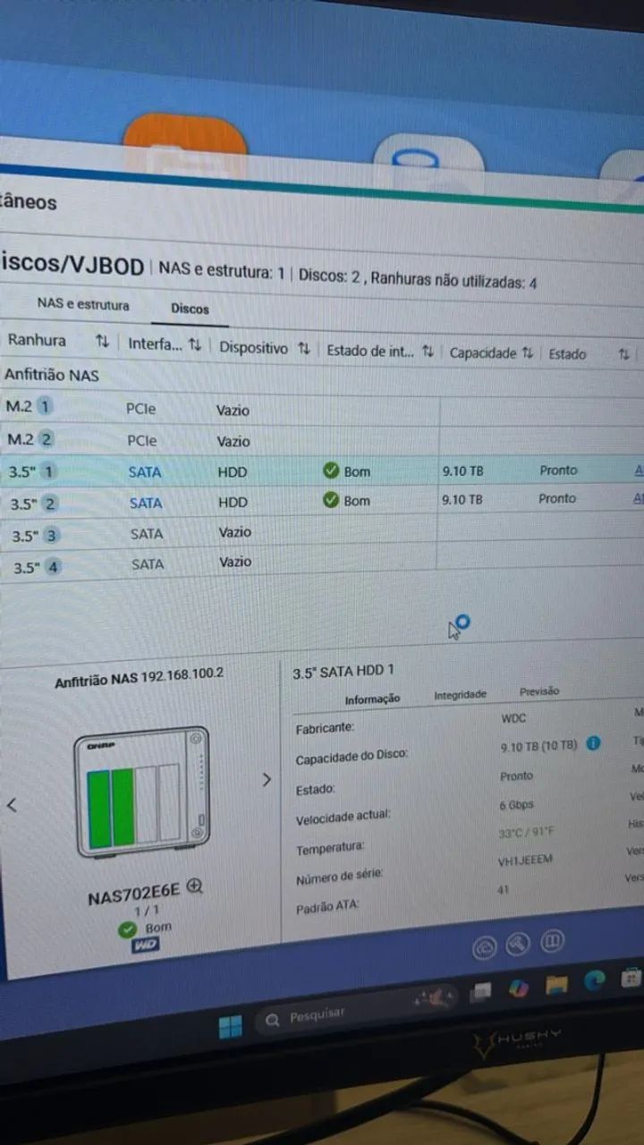This screenshot has height=1145, width=644.
Task: Click the first green drive bay
Action: click(98, 808)
